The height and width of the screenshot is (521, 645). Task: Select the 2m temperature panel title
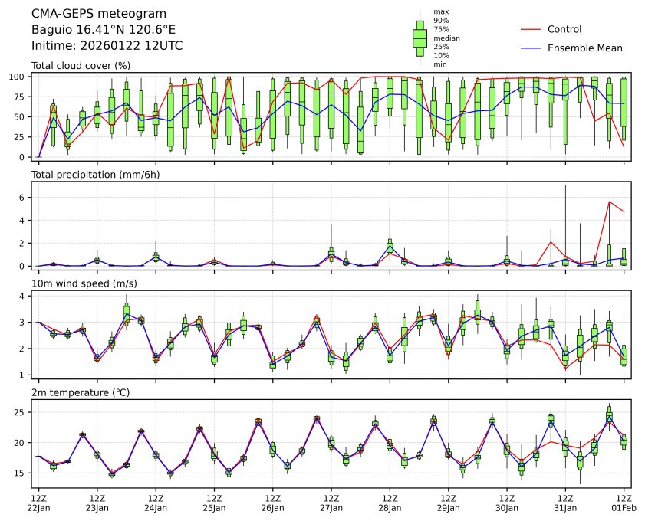[81, 392]
